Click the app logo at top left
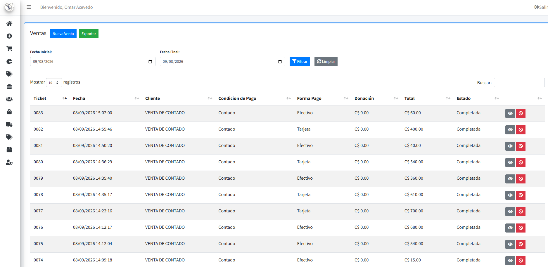The width and height of the screenshot is (548, 267). point(9,7)
